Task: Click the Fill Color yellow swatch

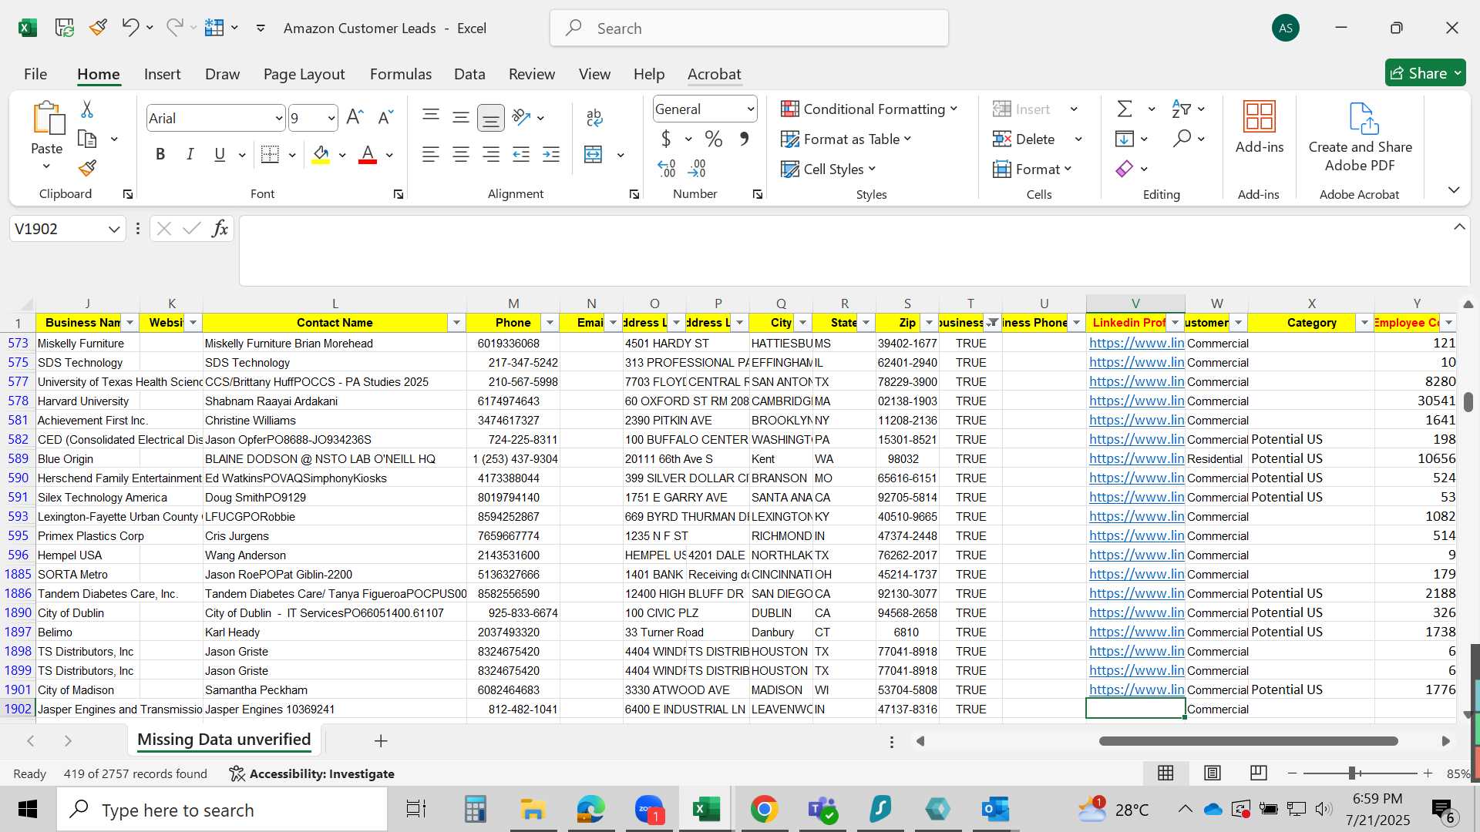Action: [321, 155]
